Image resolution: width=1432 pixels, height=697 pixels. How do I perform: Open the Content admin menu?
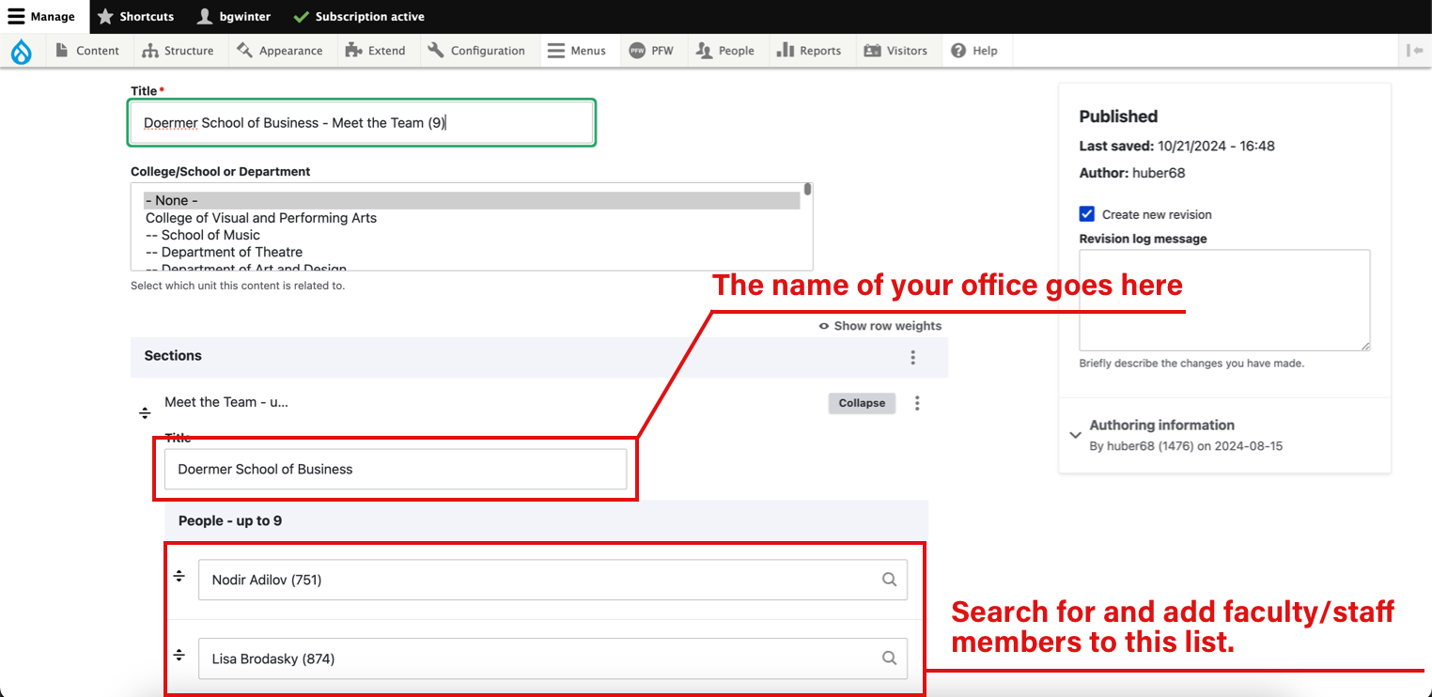coord(87,51)
